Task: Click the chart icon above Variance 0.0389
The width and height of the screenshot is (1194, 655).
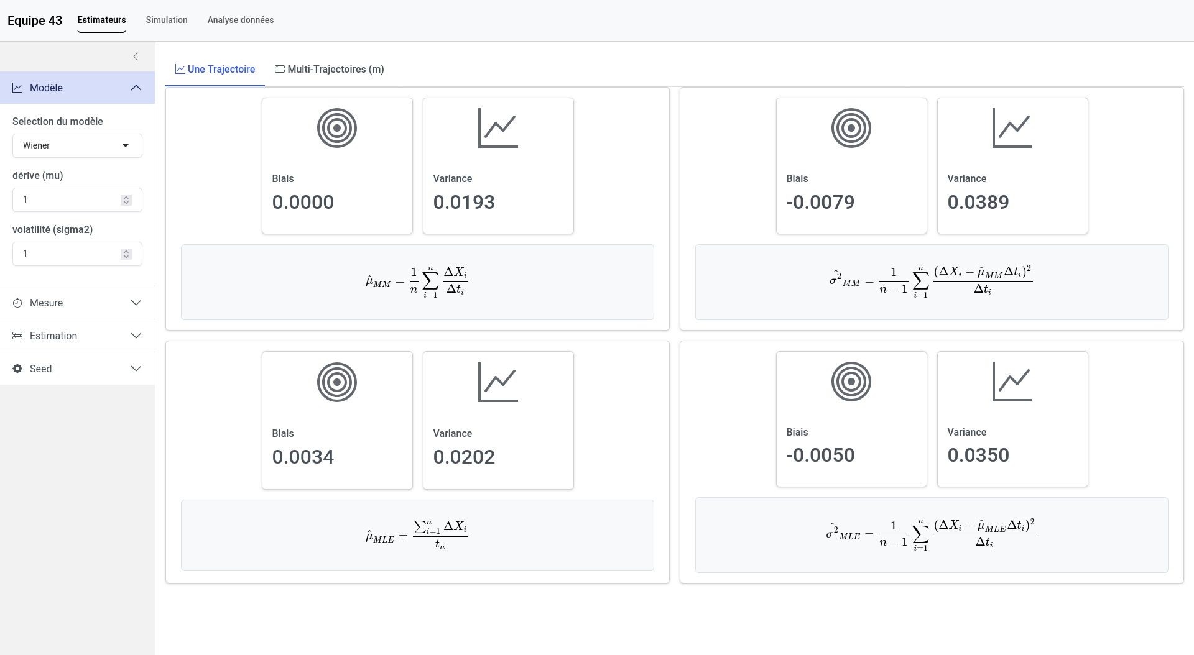Action: pyautogui.click(x=1012, y=128)
